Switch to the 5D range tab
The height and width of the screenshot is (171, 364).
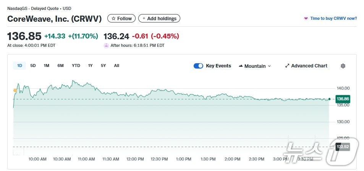click(x=33, y=66)
